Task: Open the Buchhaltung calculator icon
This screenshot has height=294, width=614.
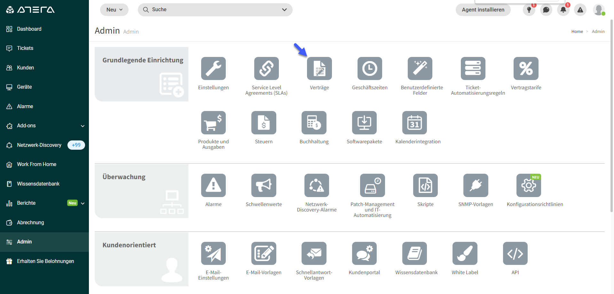Action: 314,123
